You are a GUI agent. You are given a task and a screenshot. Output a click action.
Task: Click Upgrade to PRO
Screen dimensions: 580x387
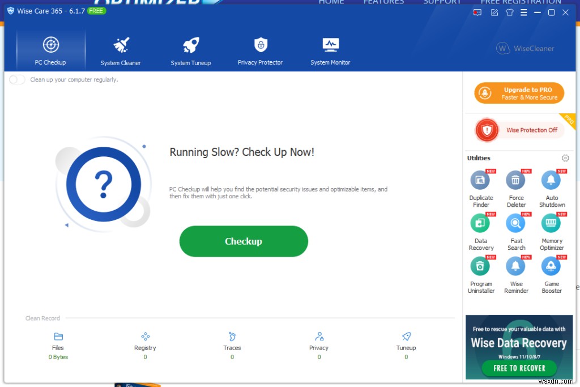tap(519, 92)
